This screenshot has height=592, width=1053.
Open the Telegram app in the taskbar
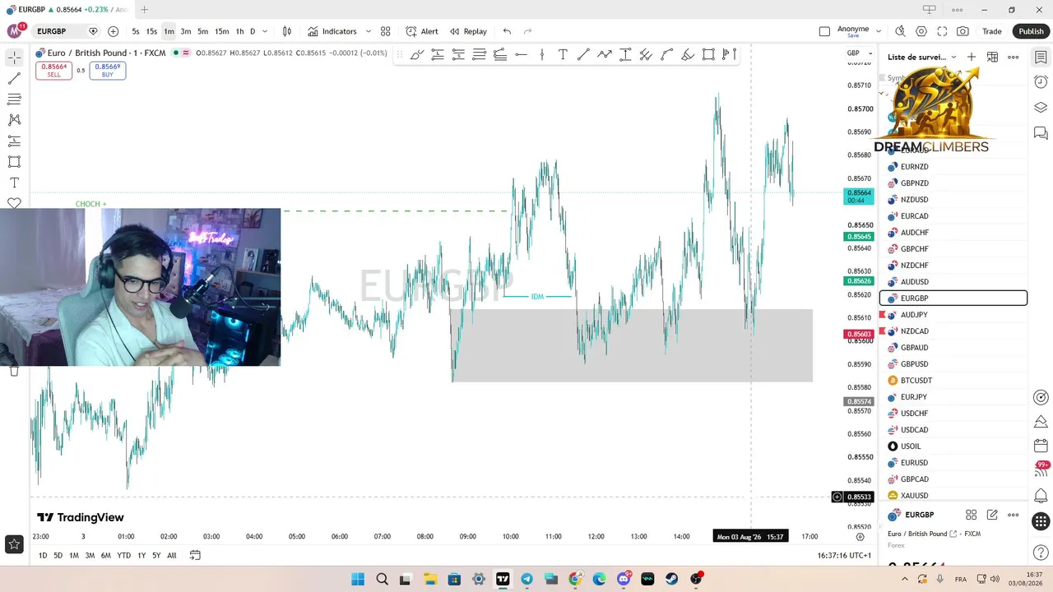click(x=526, y=579)
